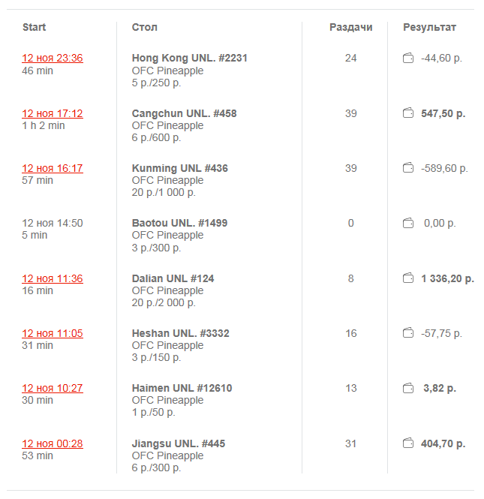Open the 12 ноя 10:27 session

(53, 389)
